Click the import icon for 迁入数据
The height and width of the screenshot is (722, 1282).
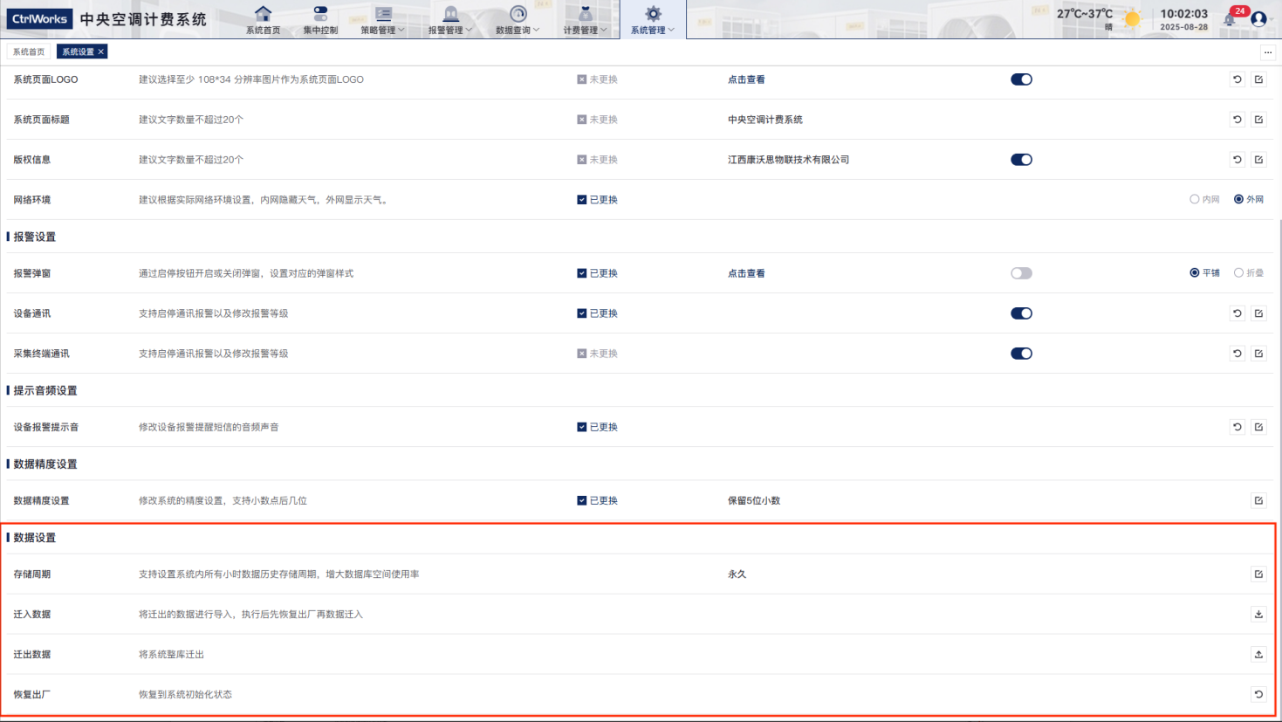point(1258,615)
